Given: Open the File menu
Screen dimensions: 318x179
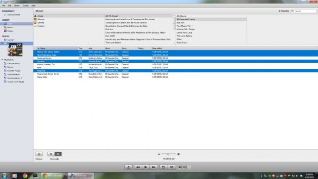Looking at the screenshot, I should 3,6.
